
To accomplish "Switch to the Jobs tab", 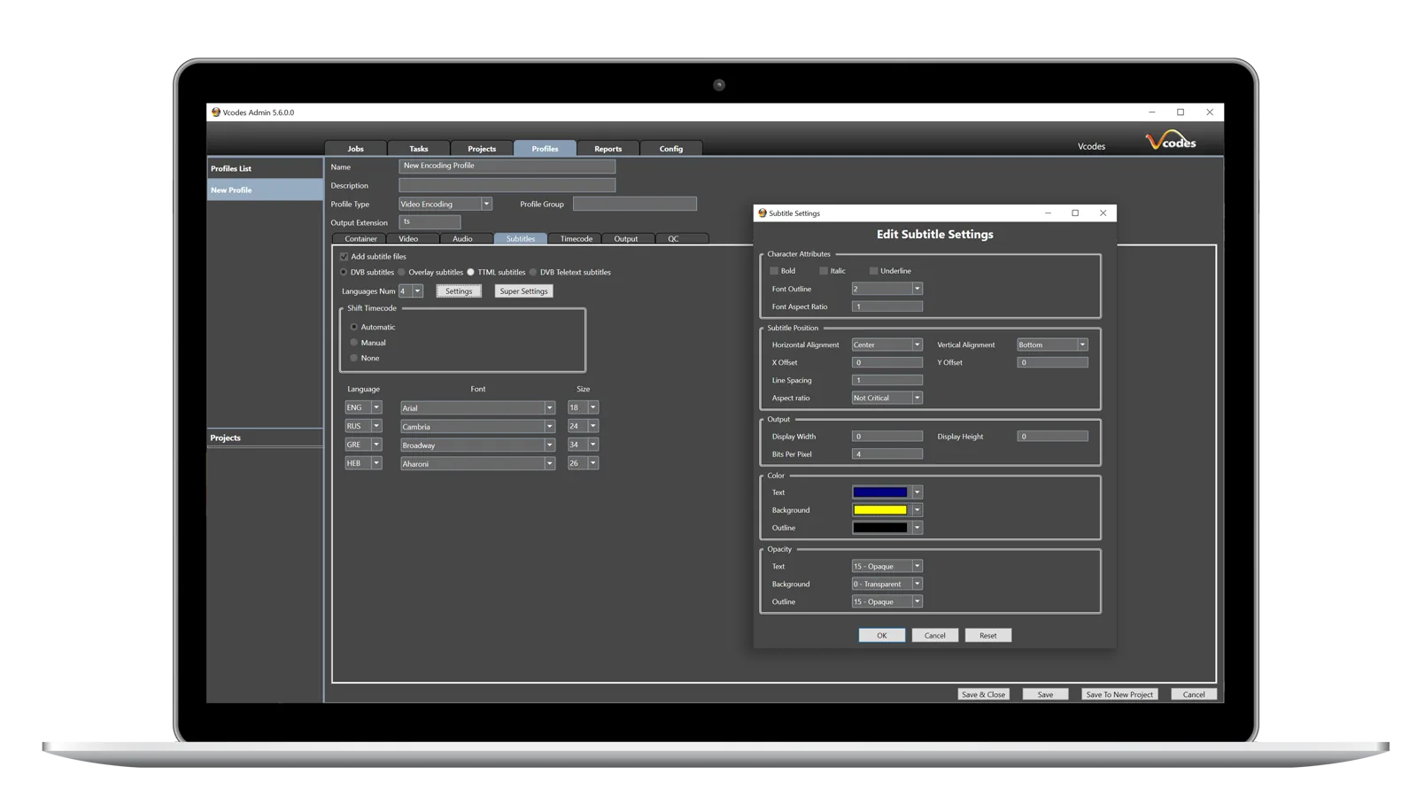I will [x=356, y=149].
